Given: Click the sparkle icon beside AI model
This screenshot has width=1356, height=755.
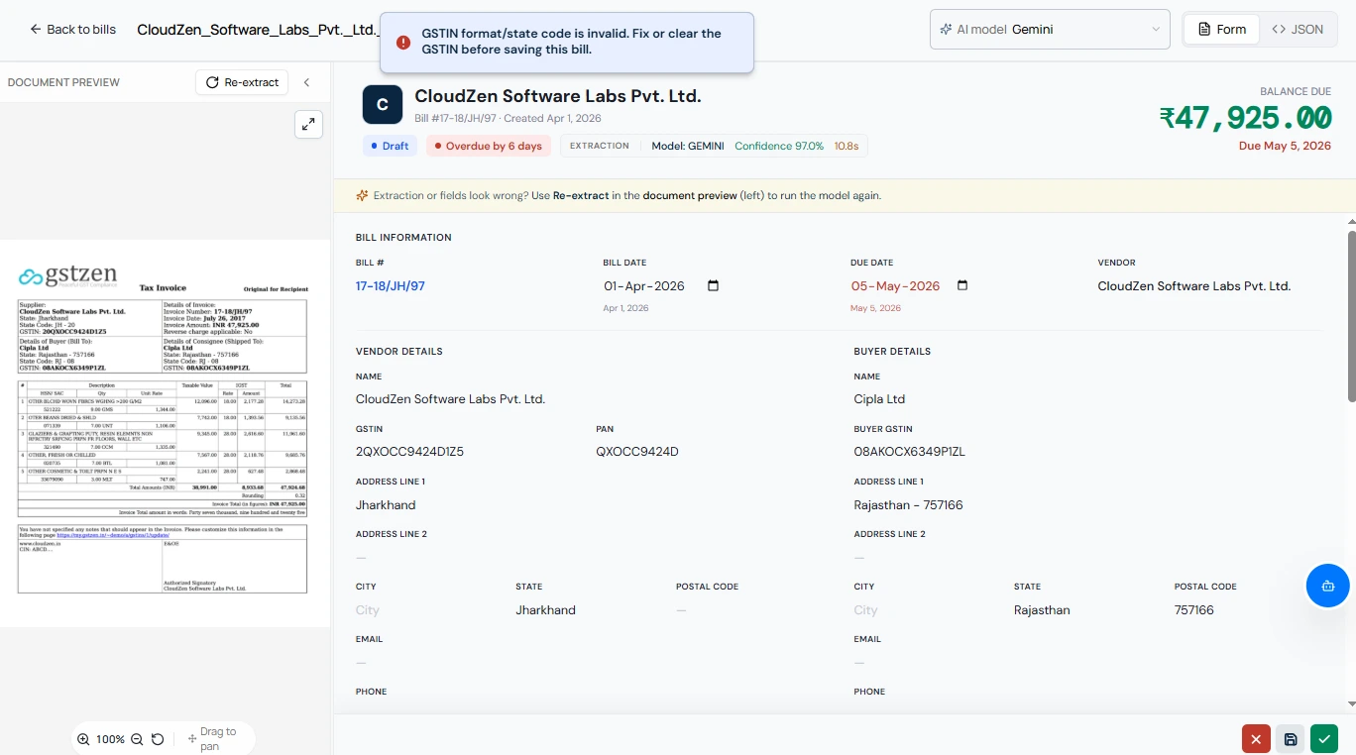Looking at the screenshot, I should pyautogui.click(x=946, y=30).
